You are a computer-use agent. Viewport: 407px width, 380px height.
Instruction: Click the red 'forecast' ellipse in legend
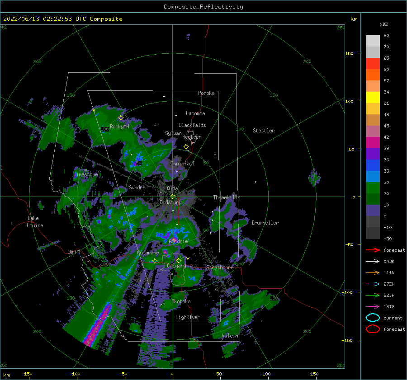click(373, 329)
